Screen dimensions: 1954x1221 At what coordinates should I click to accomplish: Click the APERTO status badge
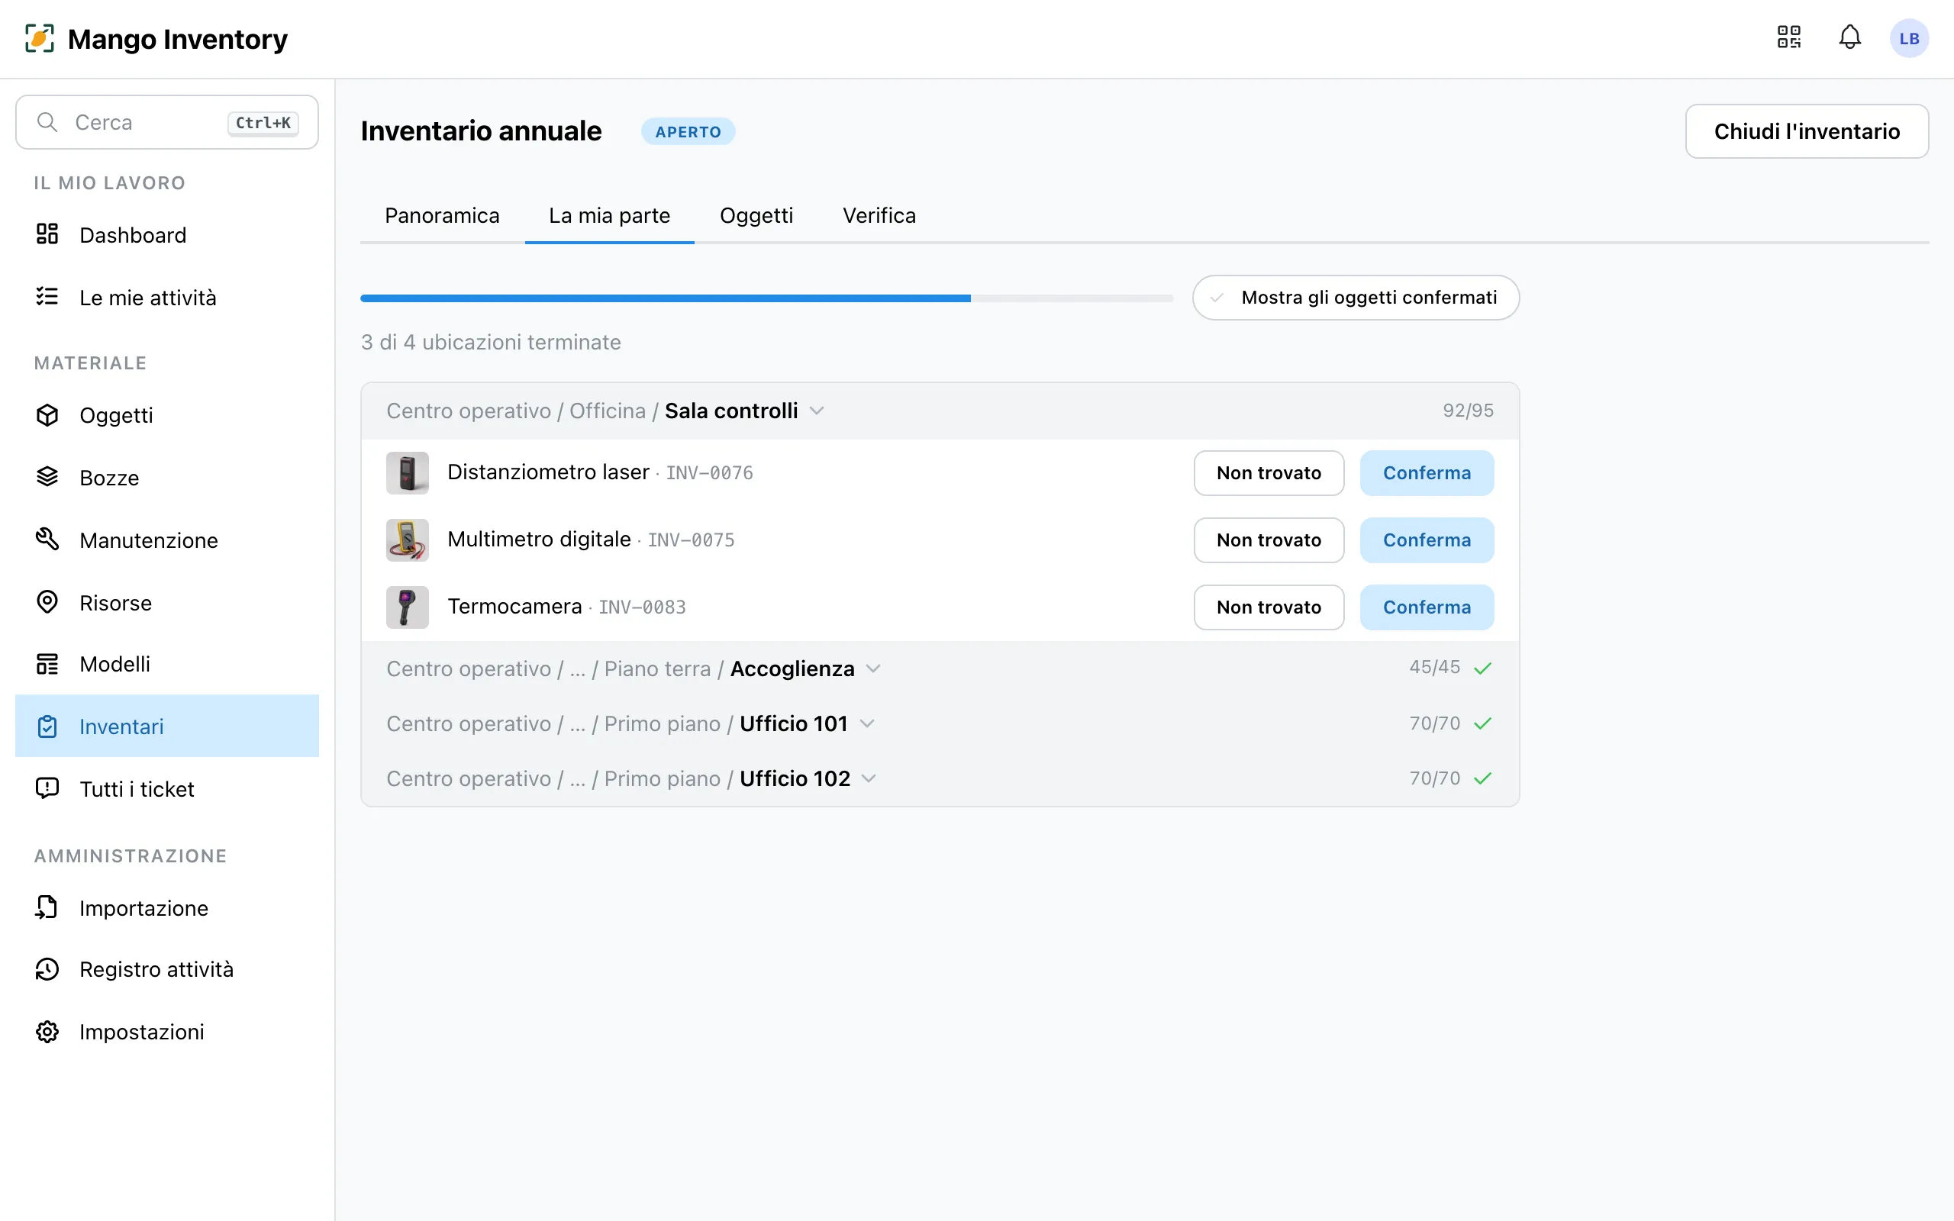688,131
